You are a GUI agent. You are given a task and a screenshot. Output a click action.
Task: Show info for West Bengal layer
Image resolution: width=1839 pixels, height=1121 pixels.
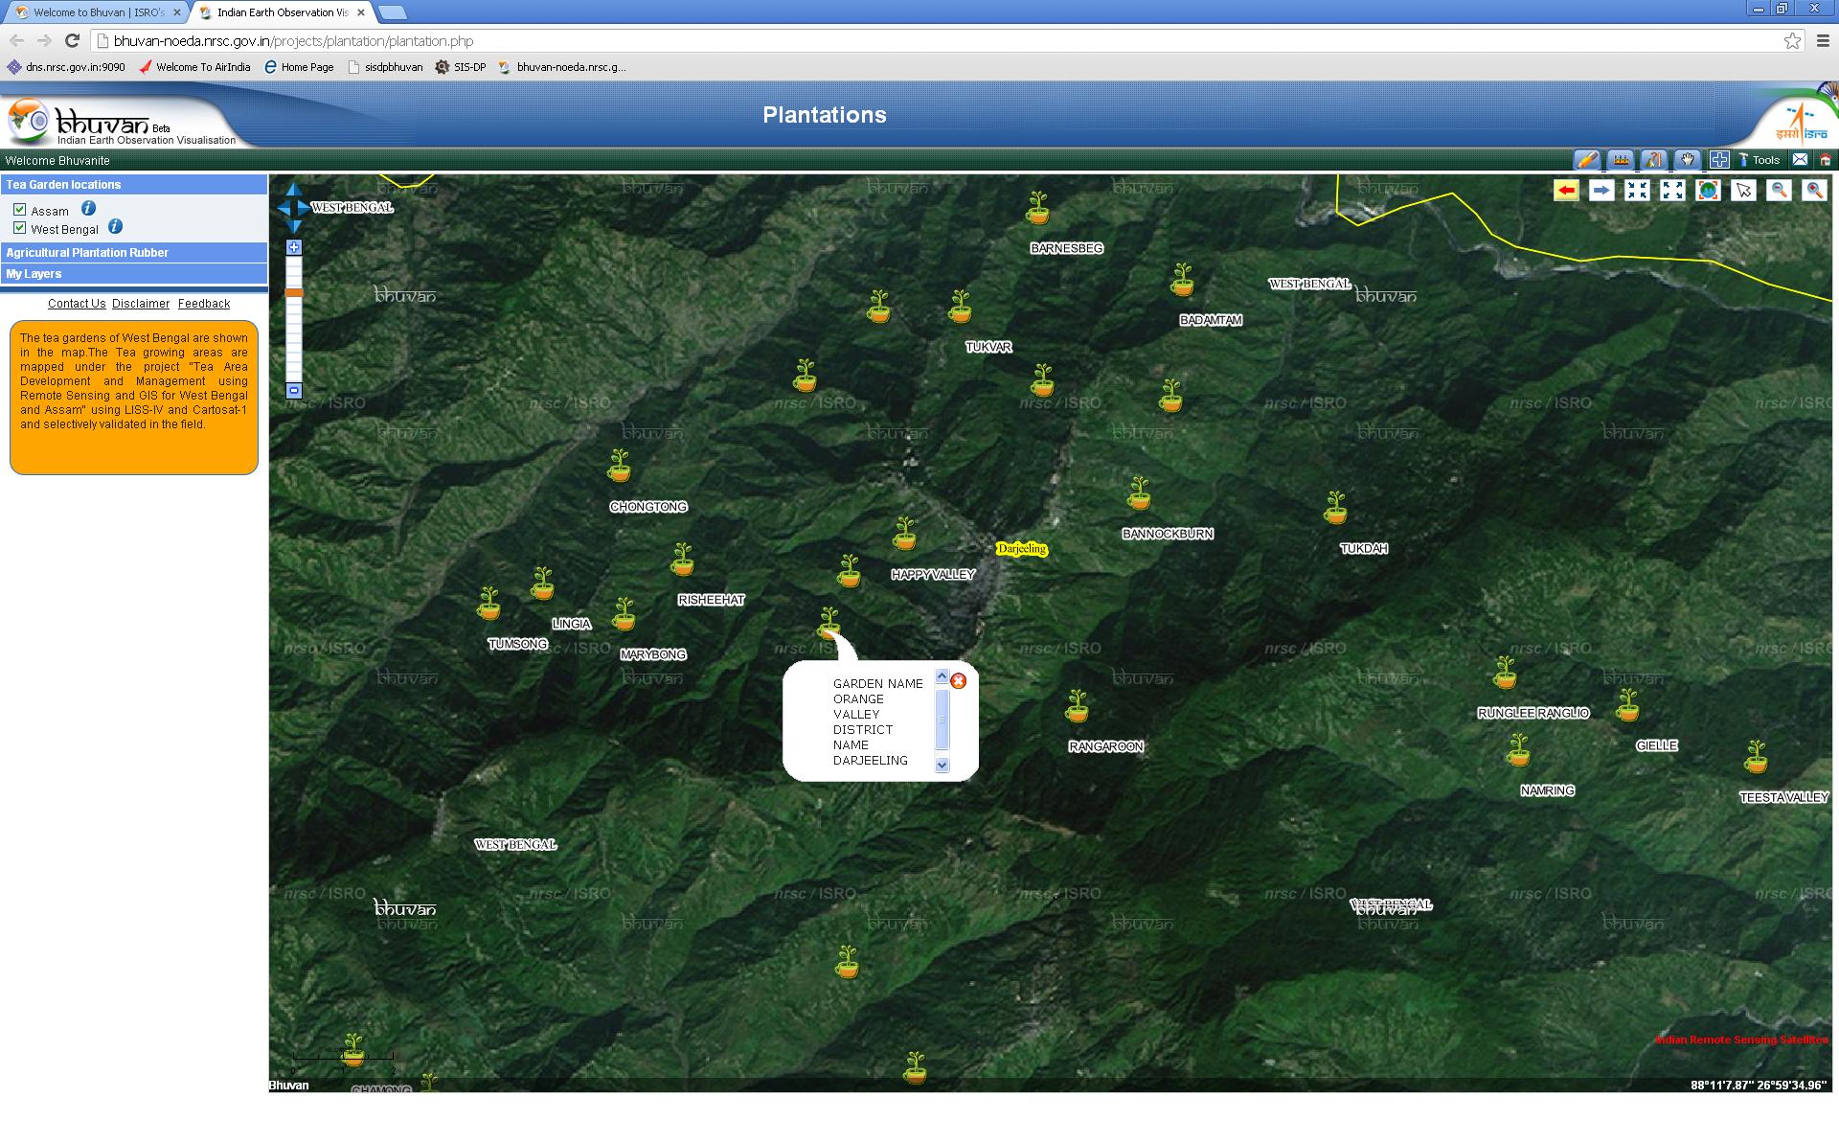[x=115, y=226]
